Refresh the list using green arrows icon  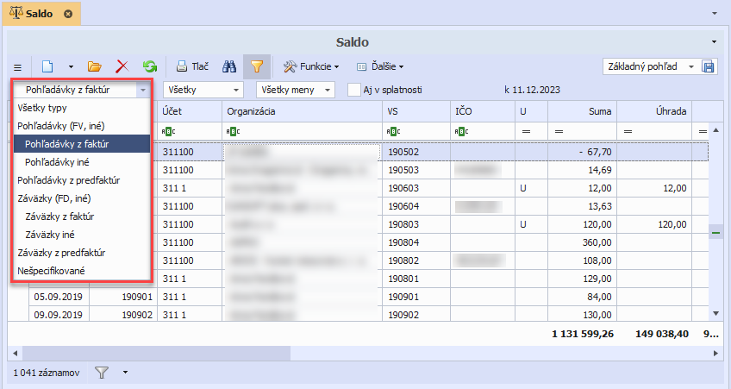click(x=150, y=66)
